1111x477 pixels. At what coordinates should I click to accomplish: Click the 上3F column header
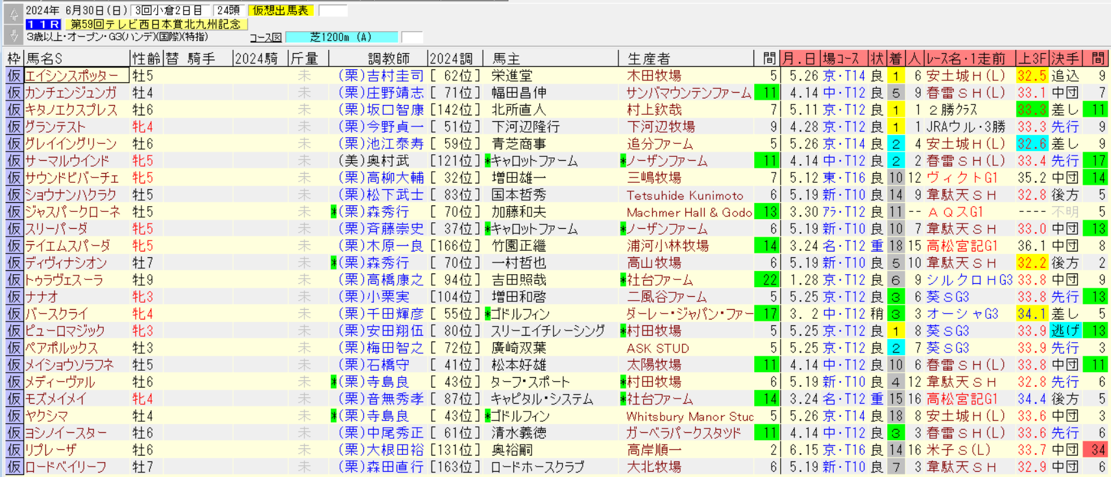point(1032,59)
